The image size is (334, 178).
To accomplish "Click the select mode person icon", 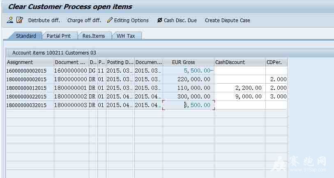I will 10,20.
